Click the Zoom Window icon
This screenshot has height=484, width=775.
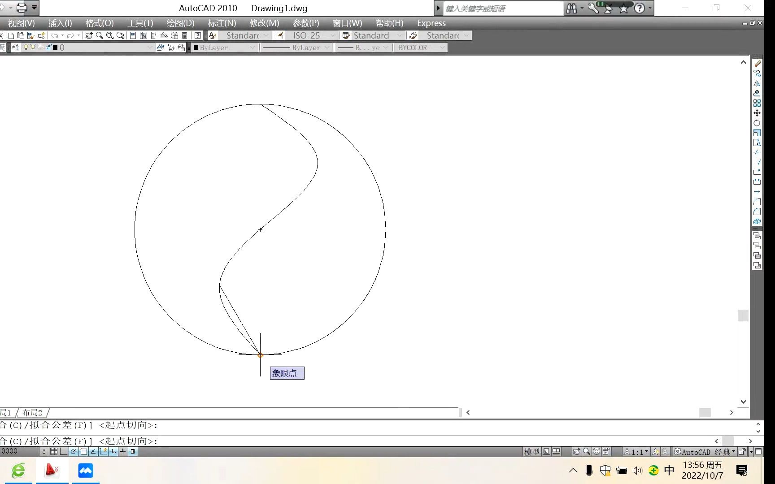[109, 35]
